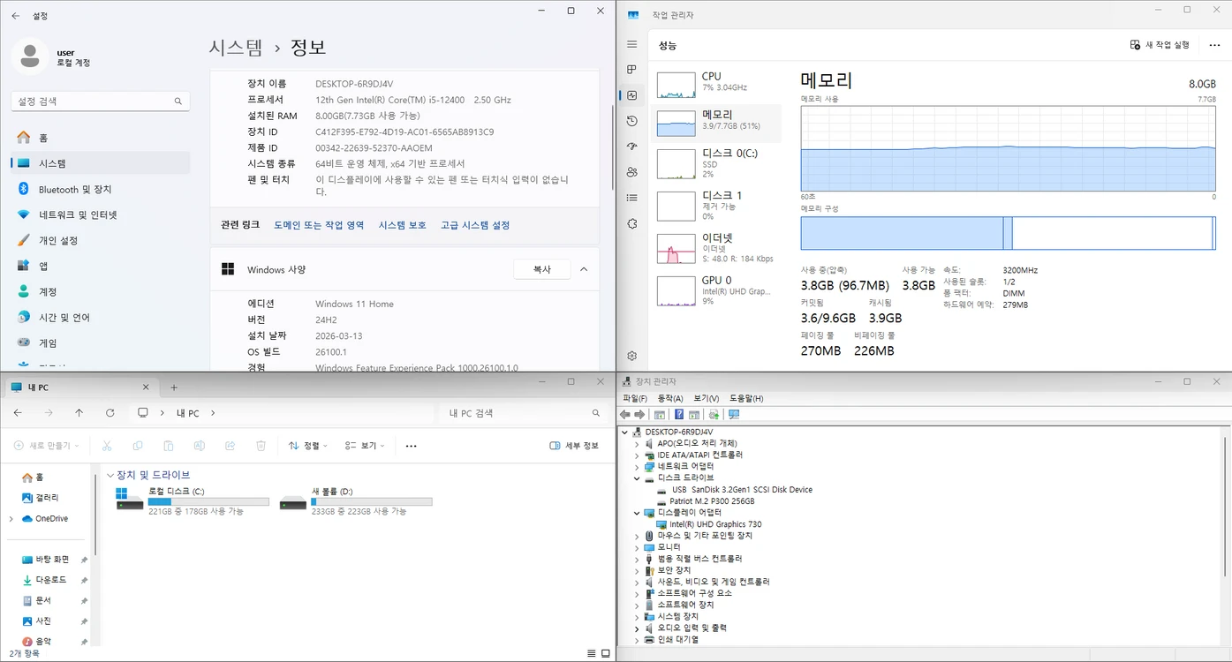Click Device Manager back arrow toolbar icon

click(x=625, y=414)
